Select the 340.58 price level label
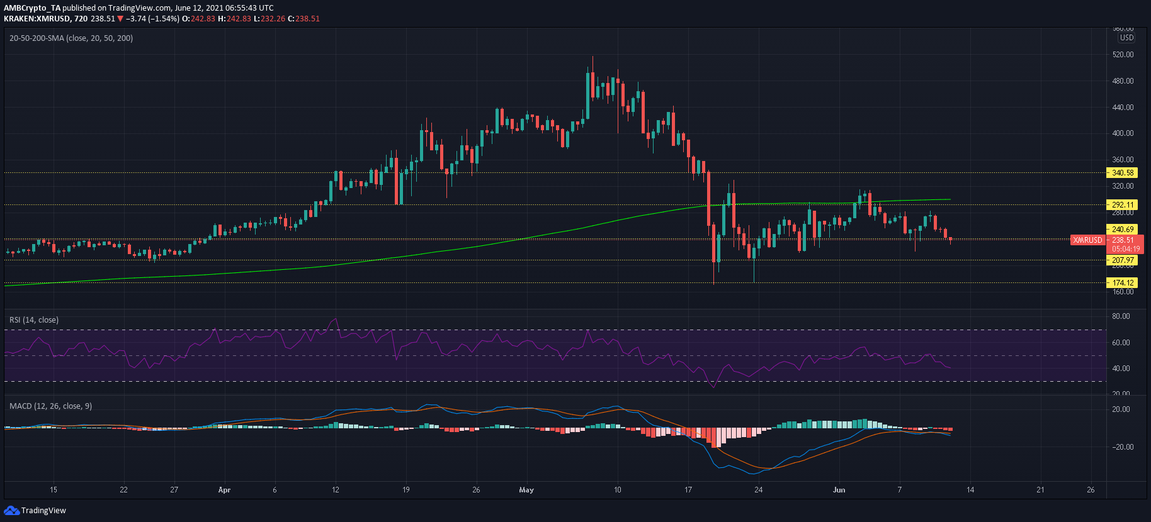The width and height of the screenshot is (1151, 522). 1122,173
